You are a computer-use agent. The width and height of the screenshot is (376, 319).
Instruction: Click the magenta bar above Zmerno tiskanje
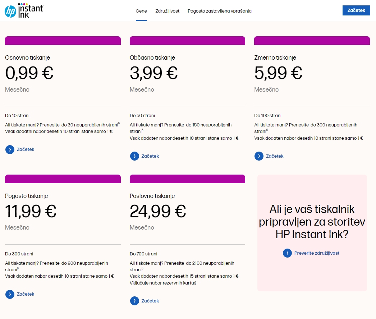[x=312, y=41]
